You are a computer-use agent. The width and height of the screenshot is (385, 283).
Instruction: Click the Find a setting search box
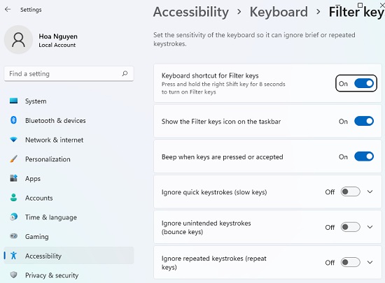(x=69, y=73)
